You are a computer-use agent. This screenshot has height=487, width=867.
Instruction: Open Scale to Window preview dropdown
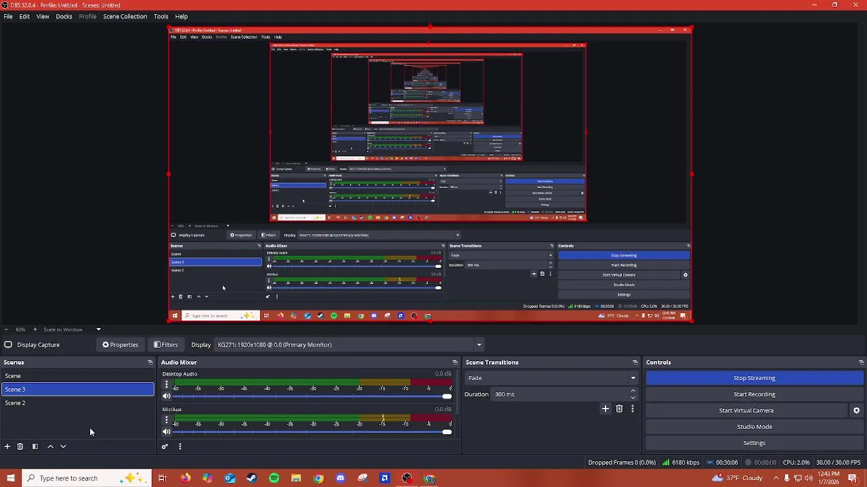coord(98,329)
